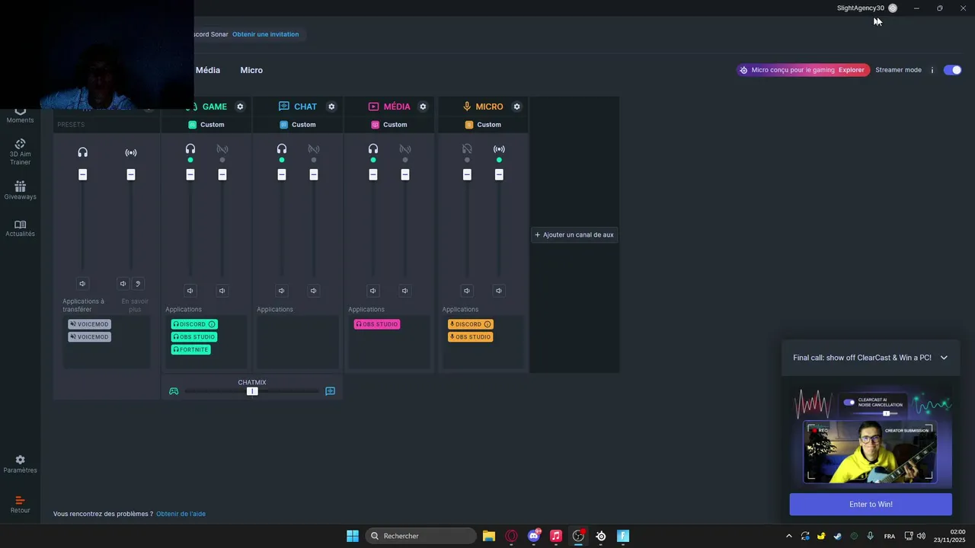
Task: Open Paramètres in the sidebar
Action: click(21, 464)
